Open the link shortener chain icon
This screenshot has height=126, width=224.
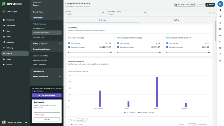(220, 23)
